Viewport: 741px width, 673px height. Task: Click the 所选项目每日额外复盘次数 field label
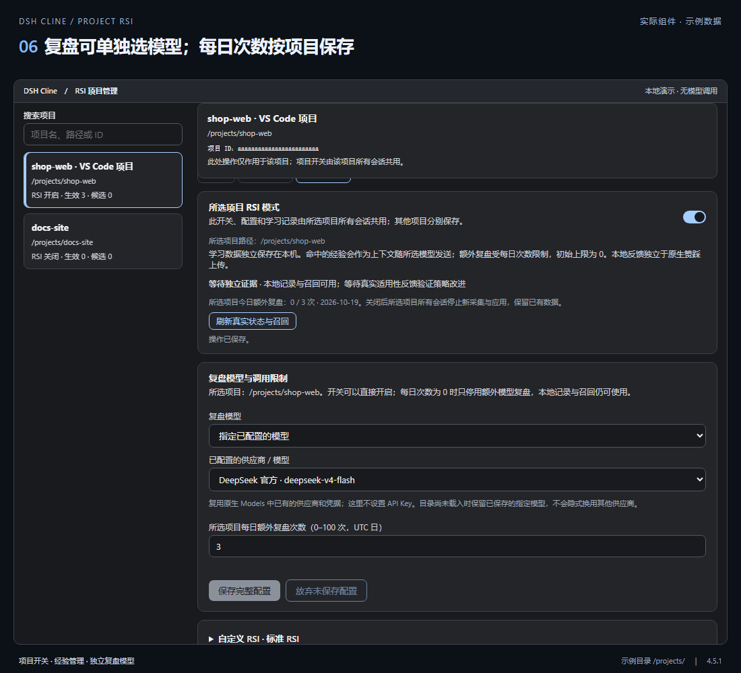point(295,527)
